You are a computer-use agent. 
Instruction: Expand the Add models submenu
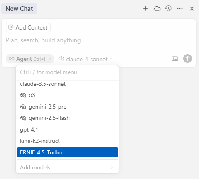tap(67, 167)
